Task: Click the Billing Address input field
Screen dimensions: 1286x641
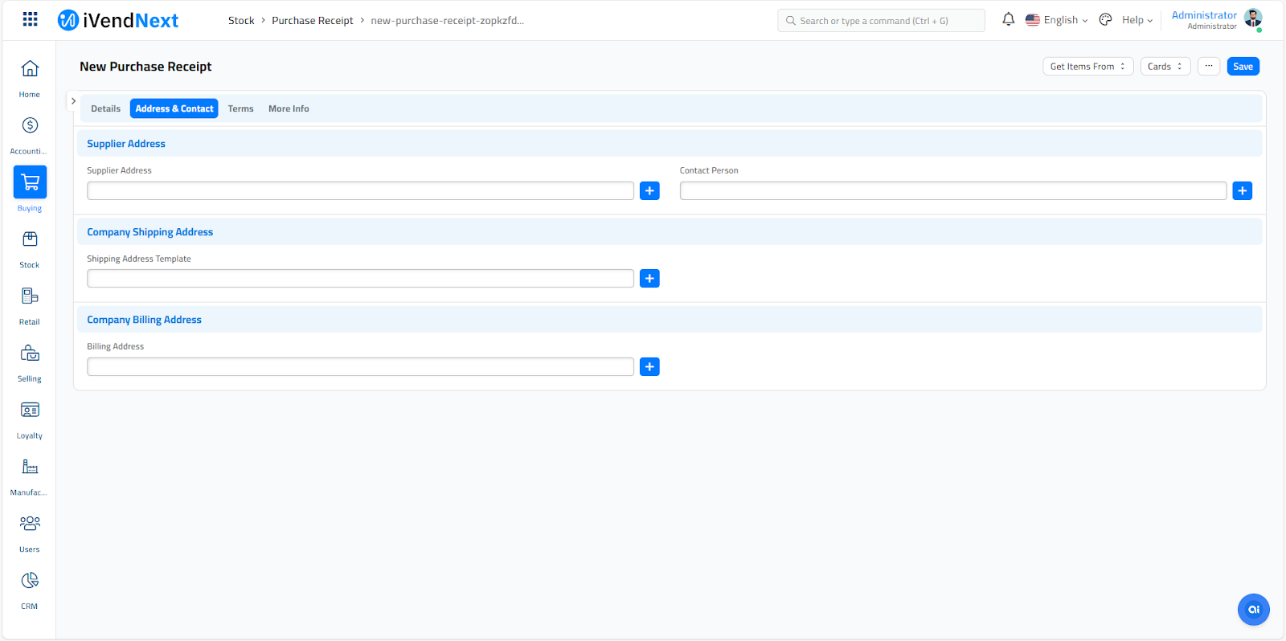Action: (360, 367)
